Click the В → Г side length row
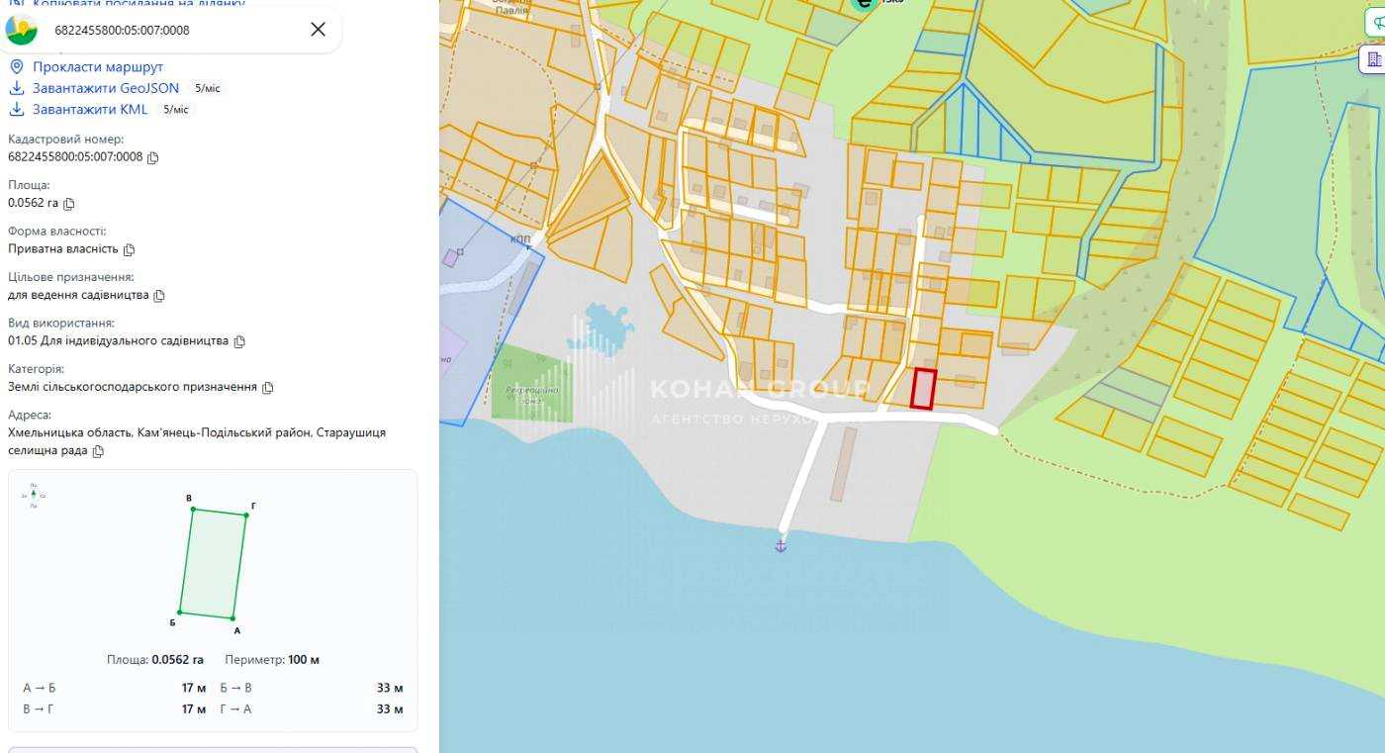 pyautogui.click(x=115, y=709)
